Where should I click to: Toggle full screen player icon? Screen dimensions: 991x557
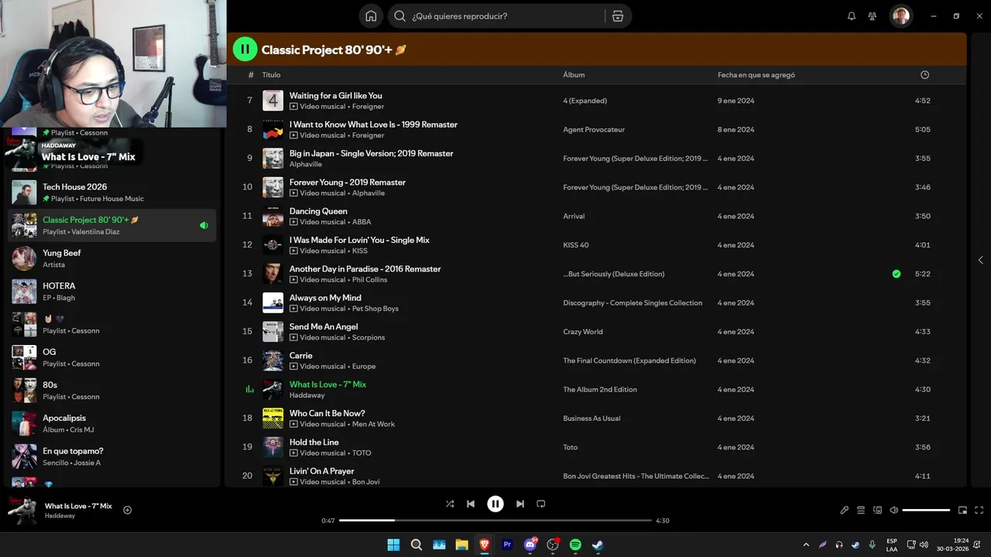(x=979, y=510)
